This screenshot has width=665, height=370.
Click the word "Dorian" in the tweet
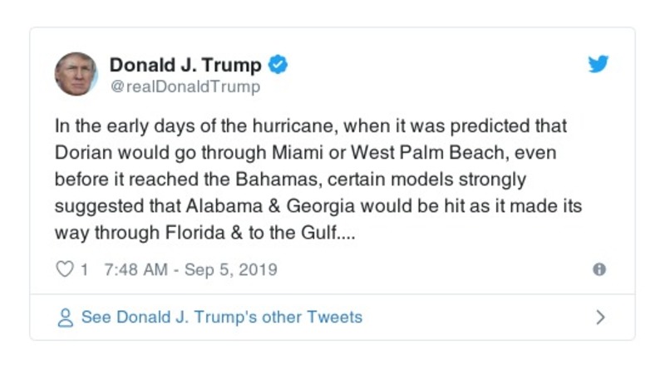81,153
